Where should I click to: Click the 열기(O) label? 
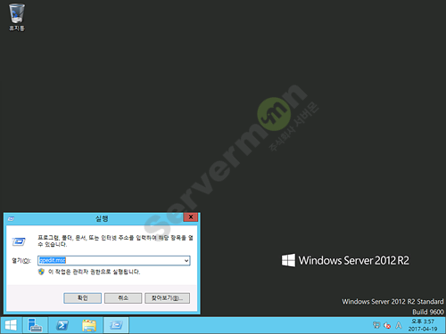click(x=21, y=261)
